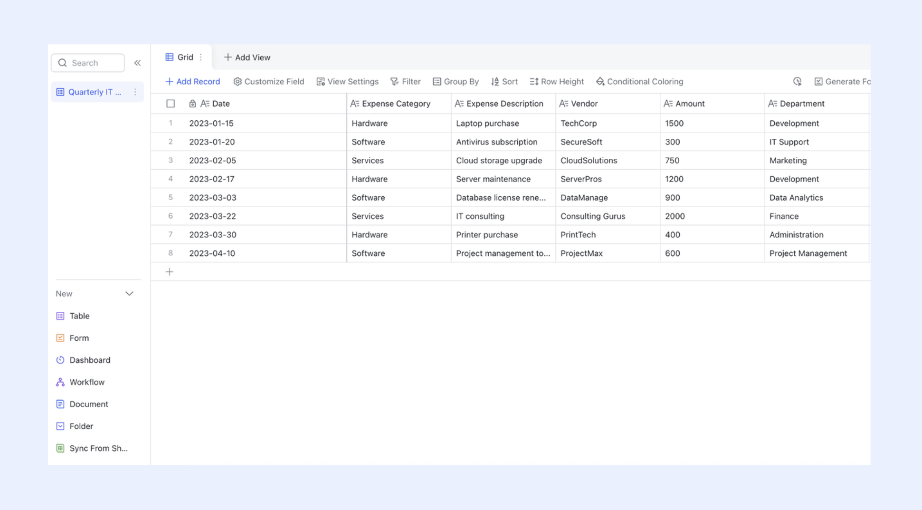Open the Row Height options

click(557, 82)
